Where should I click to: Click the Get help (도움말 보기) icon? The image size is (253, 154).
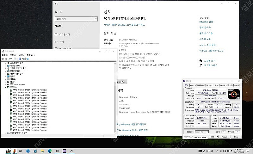(x=201, y=61)
